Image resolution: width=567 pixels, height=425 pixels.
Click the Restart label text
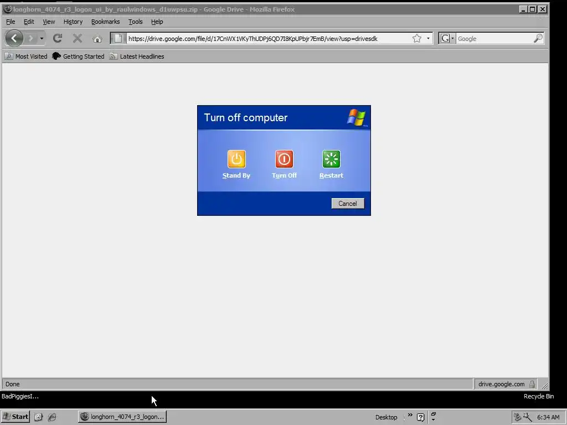[331, 175]
